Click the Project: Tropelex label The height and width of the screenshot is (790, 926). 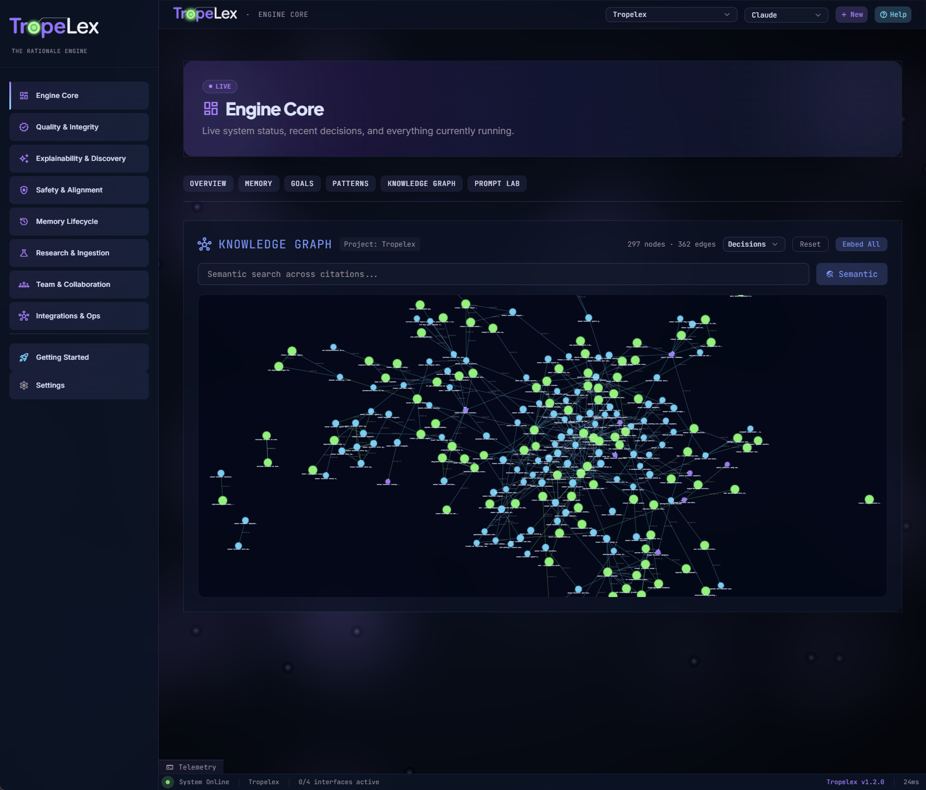(380, 244)
